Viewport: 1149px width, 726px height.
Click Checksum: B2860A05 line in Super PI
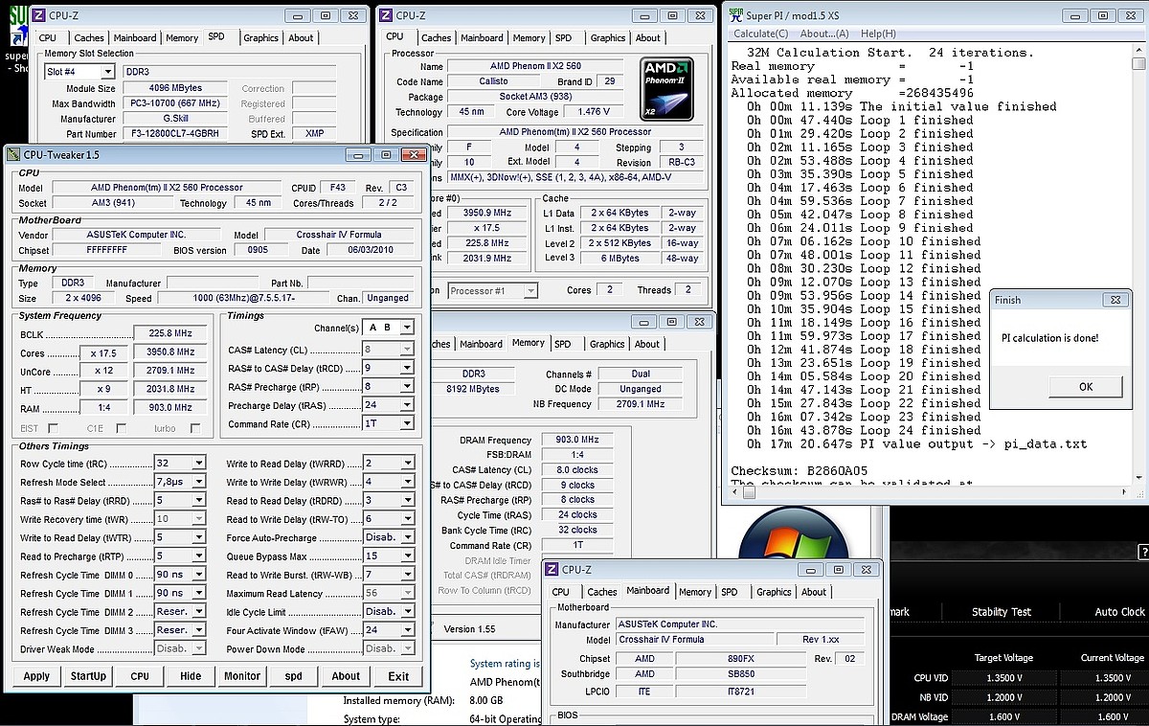coord(800,471)
